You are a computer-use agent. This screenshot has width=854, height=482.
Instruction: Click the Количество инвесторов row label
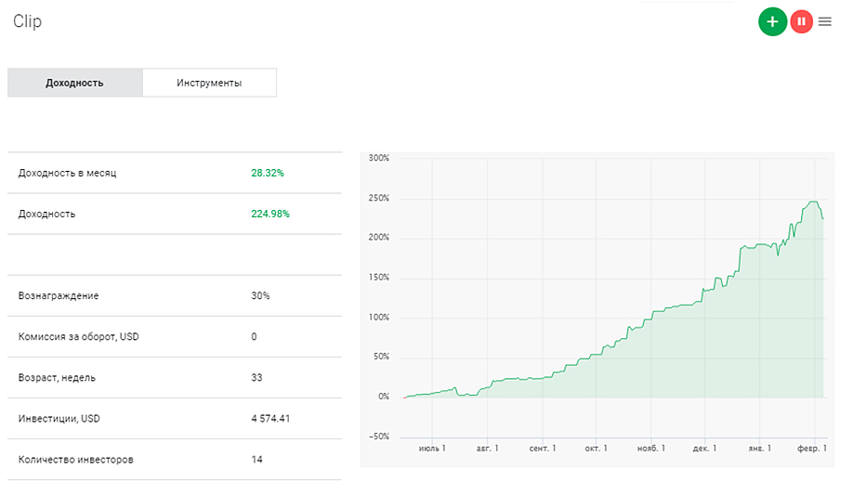click(x=78, y=459)
